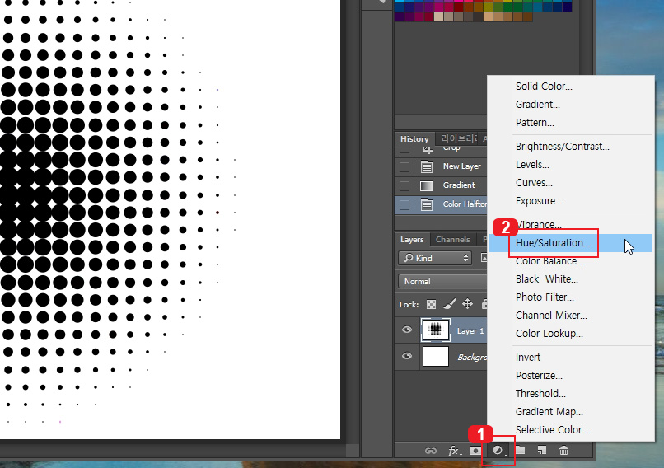Select Threshold... adjustment

(x=540, y=395)
